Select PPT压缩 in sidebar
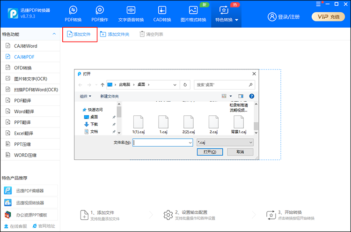This screenshot has height=232, width=351. 30,144
